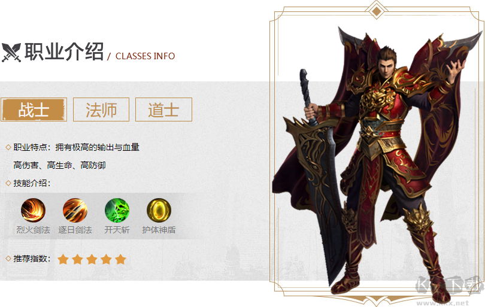485x307 pixels.
Task: Click the CLASSES INFO heading text
Action: [145, 56]
